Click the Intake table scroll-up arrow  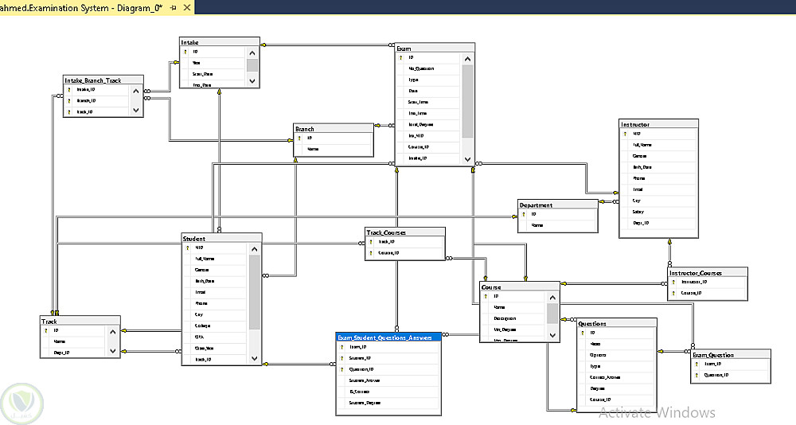(x=252, y=53)
